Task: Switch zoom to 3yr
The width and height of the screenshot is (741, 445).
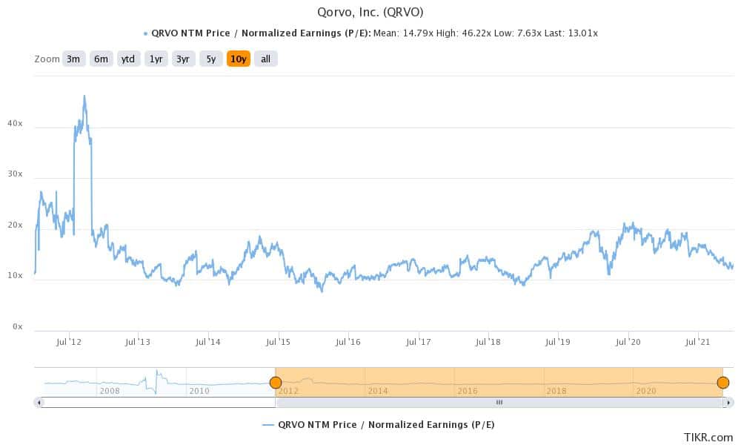Action: [183, 59]
